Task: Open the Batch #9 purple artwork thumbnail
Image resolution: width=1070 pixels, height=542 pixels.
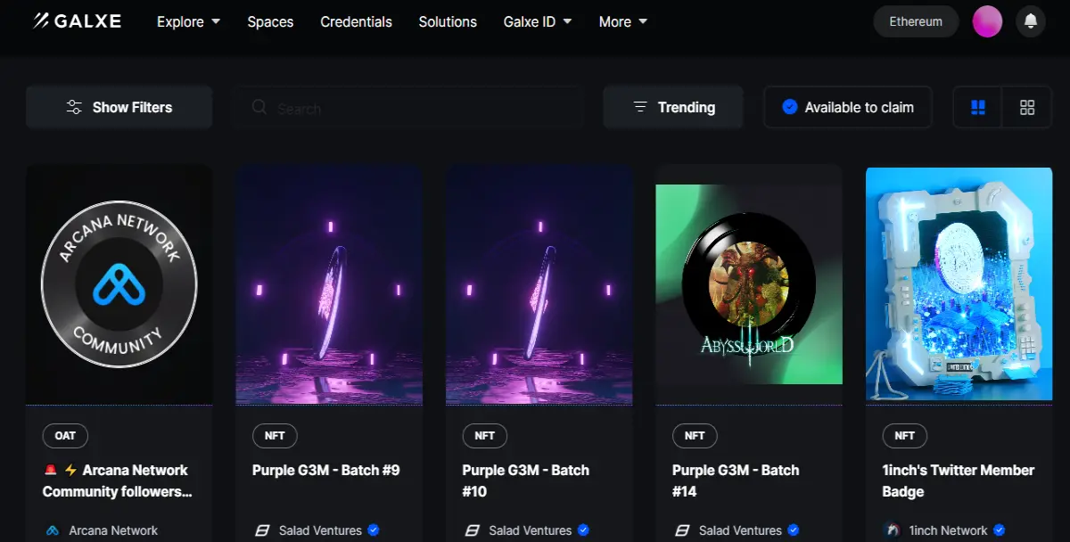Action: tap(329, 284)
